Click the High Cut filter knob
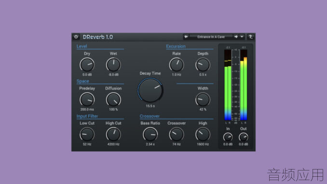 coord(113,134)
